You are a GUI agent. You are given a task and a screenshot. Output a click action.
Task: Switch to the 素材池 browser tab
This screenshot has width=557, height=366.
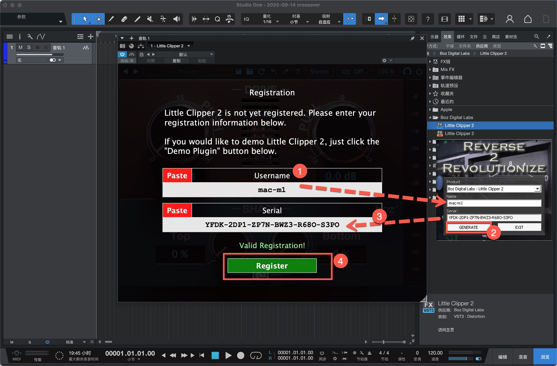point(511,37)
